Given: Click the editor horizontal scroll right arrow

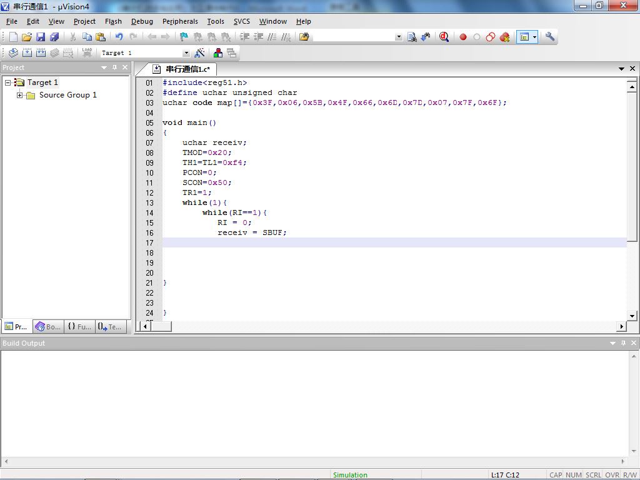Looking at the screenshot, I should click(x=621, y=326).
